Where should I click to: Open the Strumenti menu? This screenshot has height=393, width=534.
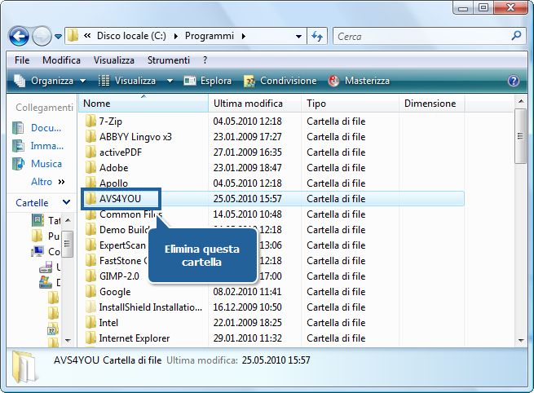click(x=169, y=60)
